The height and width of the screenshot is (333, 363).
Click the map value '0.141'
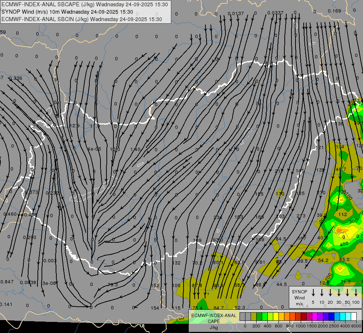coord(6,305)
